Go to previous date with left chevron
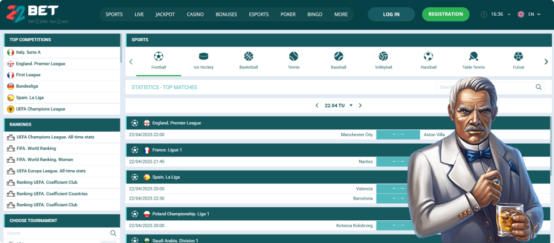Viewport: 554px width, 243px height. coord(317,105)
